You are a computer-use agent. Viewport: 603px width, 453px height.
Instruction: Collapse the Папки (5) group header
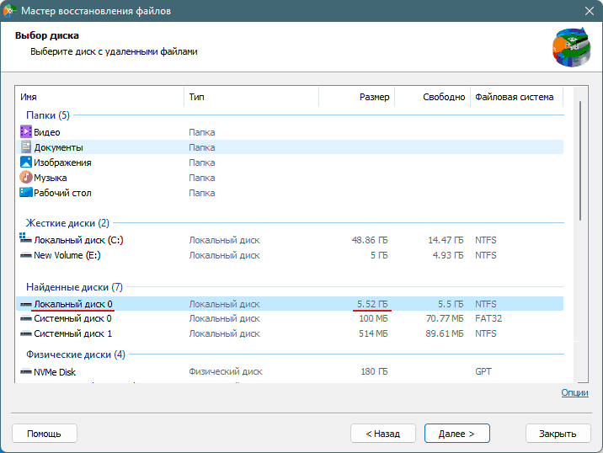(x=48, y=115)
